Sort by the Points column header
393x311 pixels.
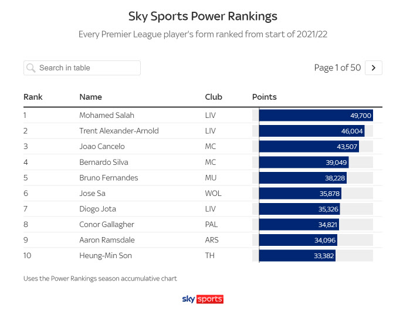(264, 97)
